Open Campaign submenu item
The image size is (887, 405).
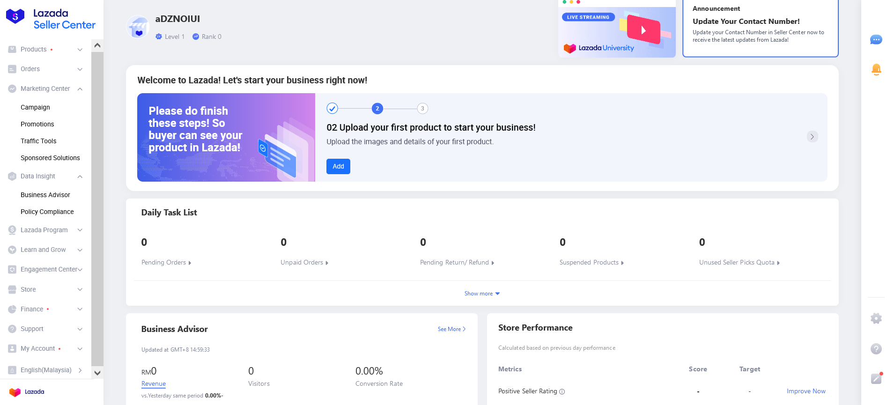tap(35, 107)
